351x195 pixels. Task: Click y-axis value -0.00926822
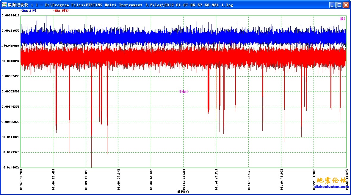pyautogui.click(x=10, y=122)
